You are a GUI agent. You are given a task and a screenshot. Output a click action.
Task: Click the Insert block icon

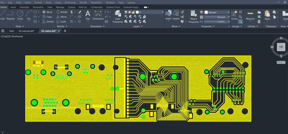point(168,14)
